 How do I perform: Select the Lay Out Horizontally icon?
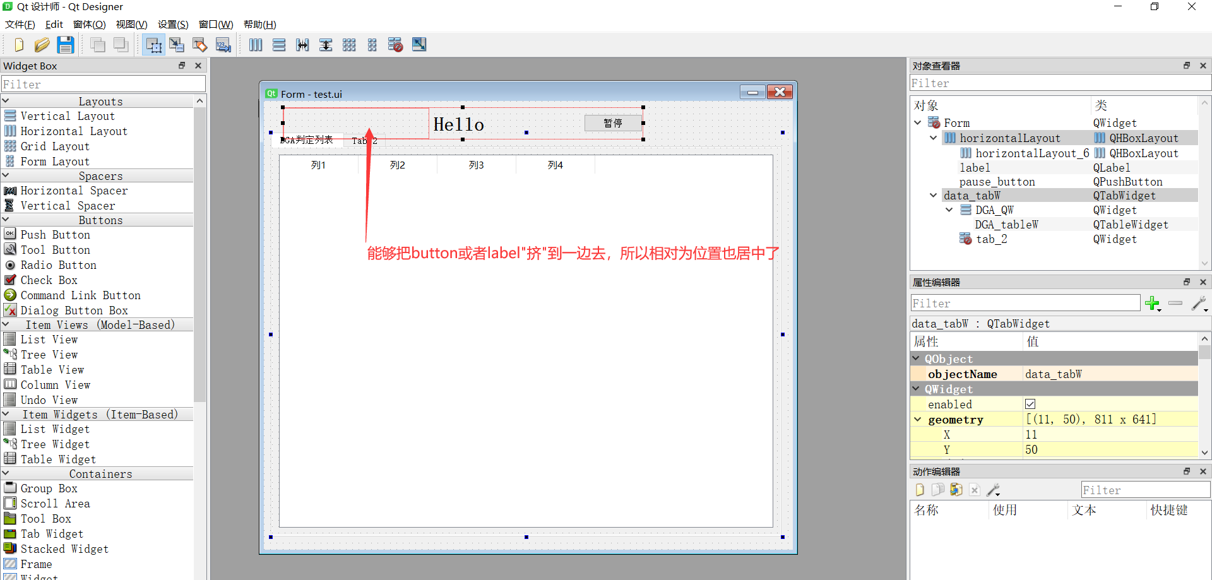pos(255,44)
